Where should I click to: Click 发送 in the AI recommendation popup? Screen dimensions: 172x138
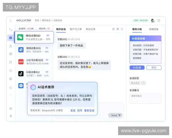click(73, 110)
